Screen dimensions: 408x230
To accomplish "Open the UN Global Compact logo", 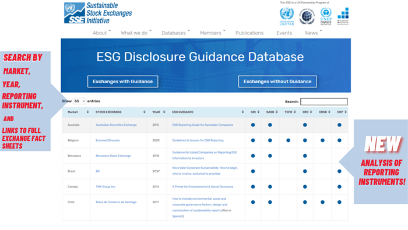I will [x=307, y=16].
